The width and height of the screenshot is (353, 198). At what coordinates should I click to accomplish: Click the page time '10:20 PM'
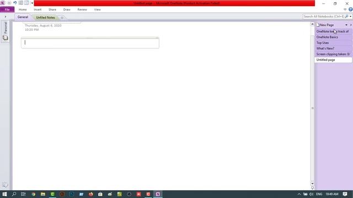pos(32,30)
